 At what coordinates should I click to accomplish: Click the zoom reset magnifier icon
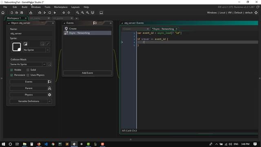(82, 13)
